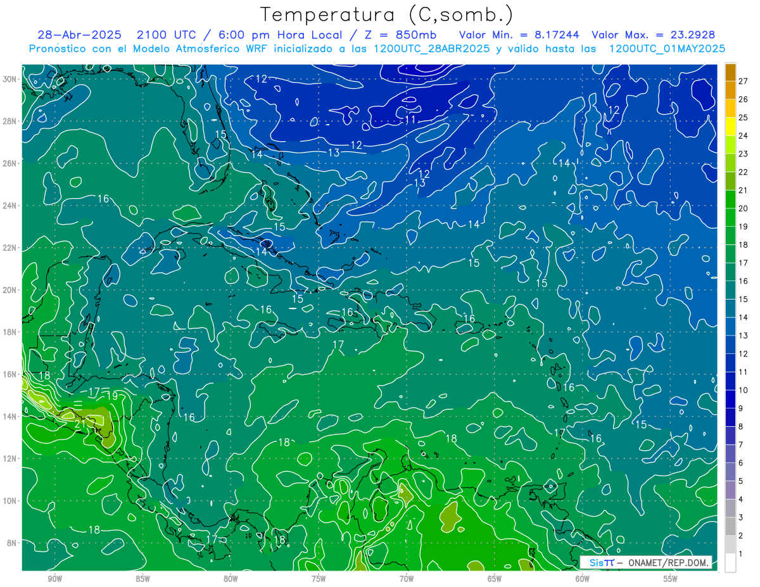760x587 pixels.
Task: Click the legend value "2"
Action: 741,536
